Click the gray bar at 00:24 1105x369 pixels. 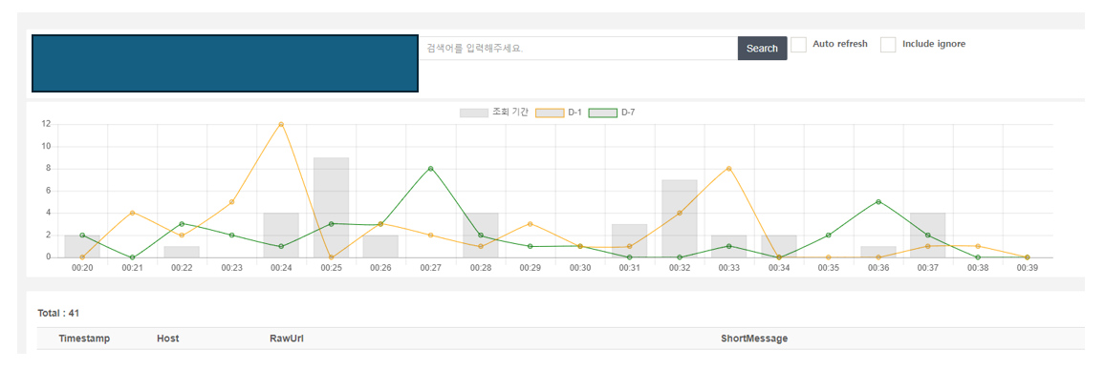tap(281, 236)
